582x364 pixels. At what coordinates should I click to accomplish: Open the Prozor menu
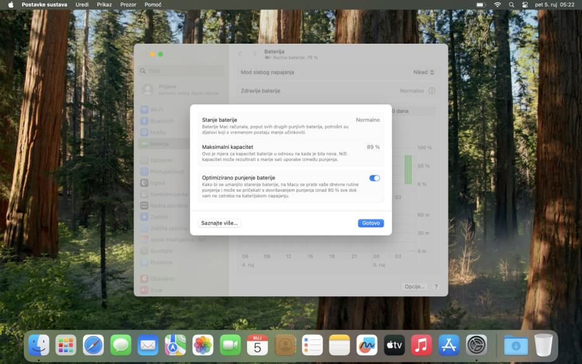128,5
